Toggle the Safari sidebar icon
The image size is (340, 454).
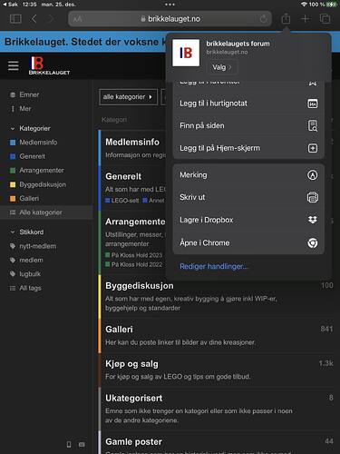[x=15, y=19]
